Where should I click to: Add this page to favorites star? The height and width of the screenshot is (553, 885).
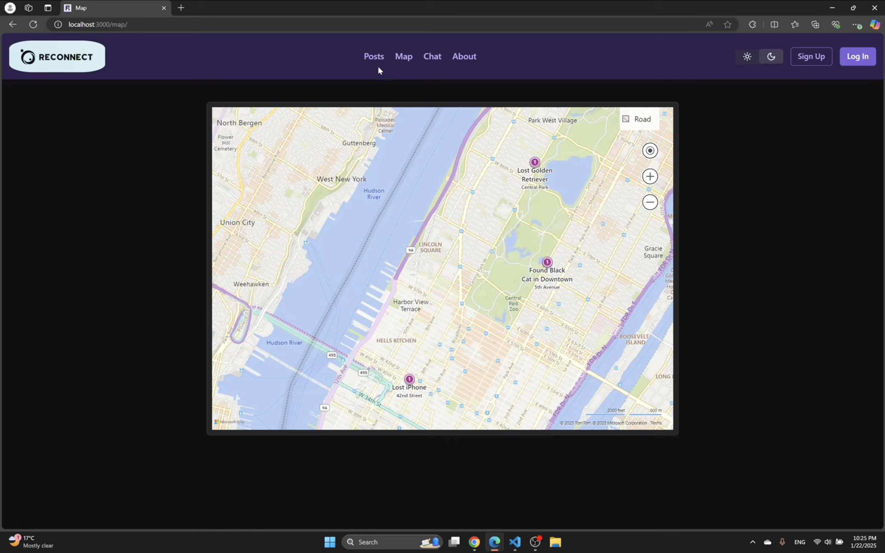point(727,24)
